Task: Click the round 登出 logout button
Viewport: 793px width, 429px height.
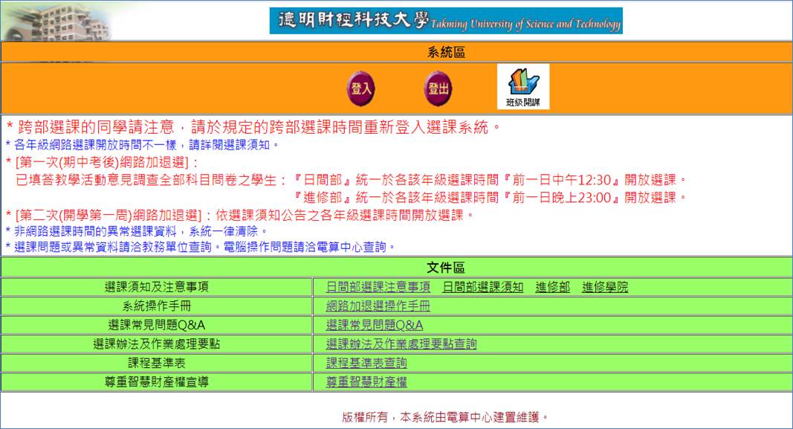Action: (x=438, y=88)
